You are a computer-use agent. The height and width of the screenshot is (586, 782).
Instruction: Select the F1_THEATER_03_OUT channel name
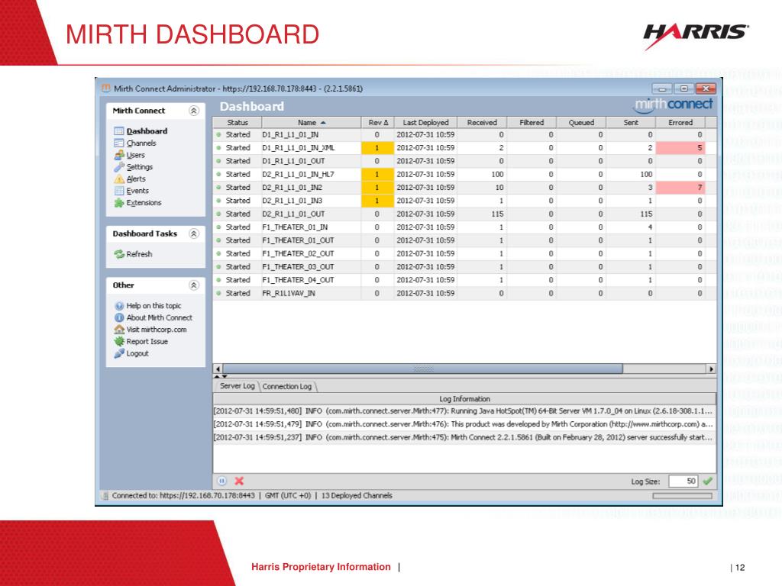(x=299, y=267)
